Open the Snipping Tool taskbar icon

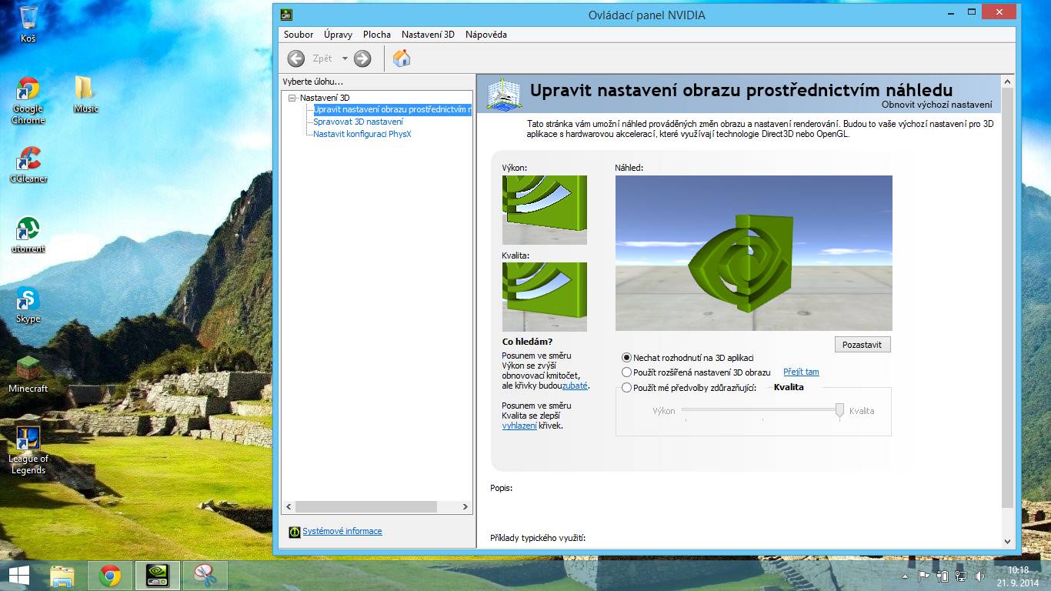click(205, 576)
